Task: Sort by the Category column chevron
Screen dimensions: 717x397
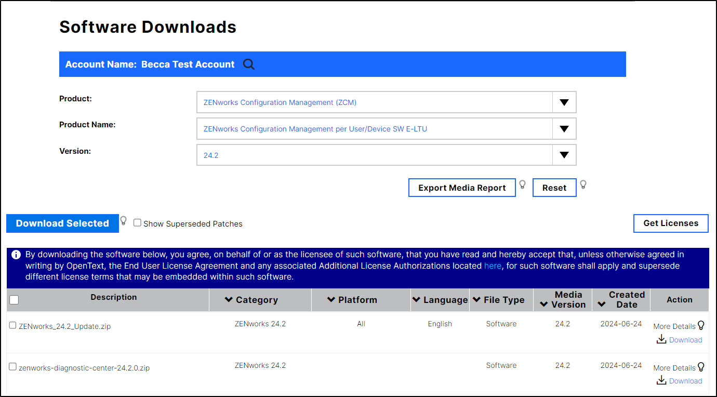Action: click(229, 300)
